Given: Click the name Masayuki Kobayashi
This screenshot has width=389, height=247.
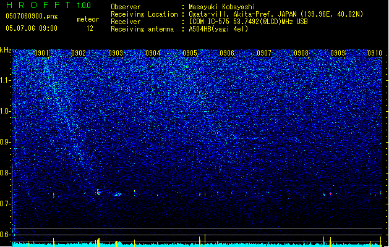Looking at the screenshot, I should (222, 7).
